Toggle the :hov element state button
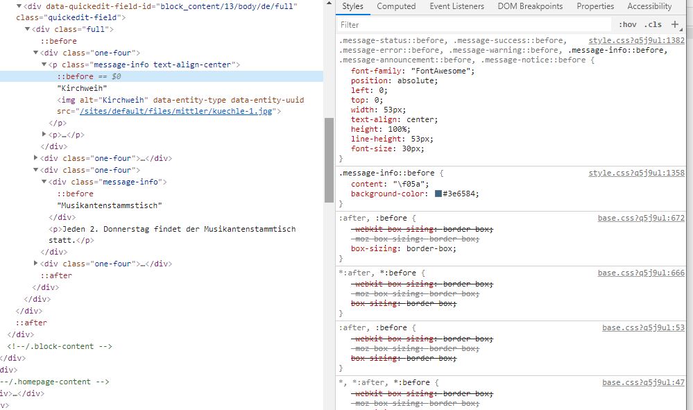693x410 pixels. [x=627, y=25]
